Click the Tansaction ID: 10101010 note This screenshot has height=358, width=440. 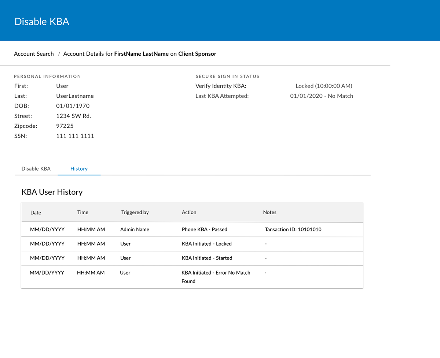(x=293, y=230)
